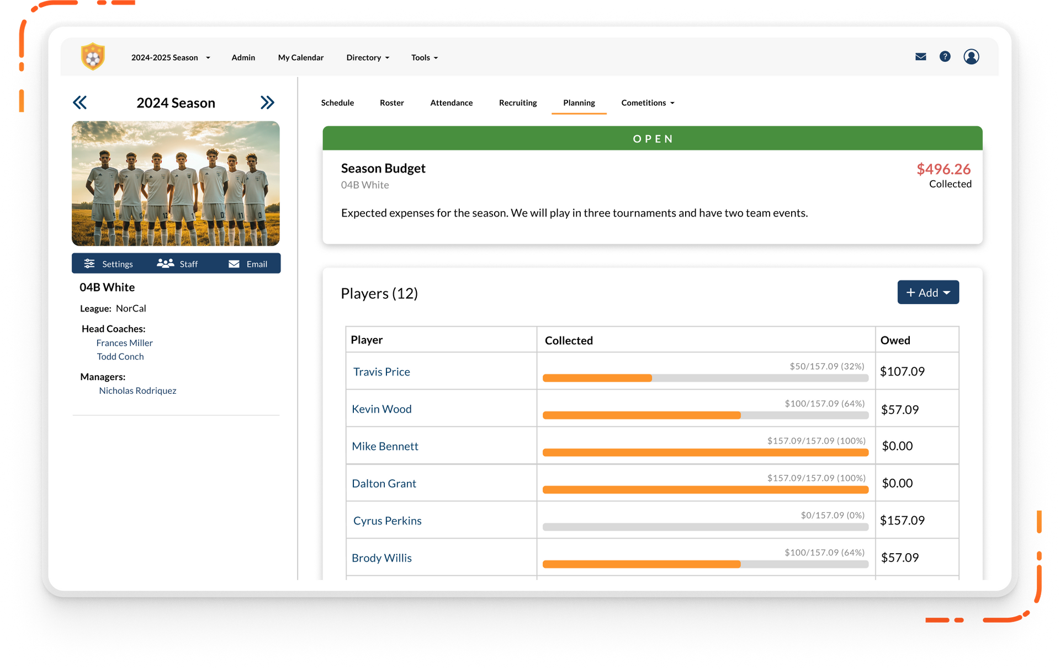The width and height of the screenshot is (1060, 669).
Task: Expand the Competitions dropdown tab
Action: tap(648, 103)
